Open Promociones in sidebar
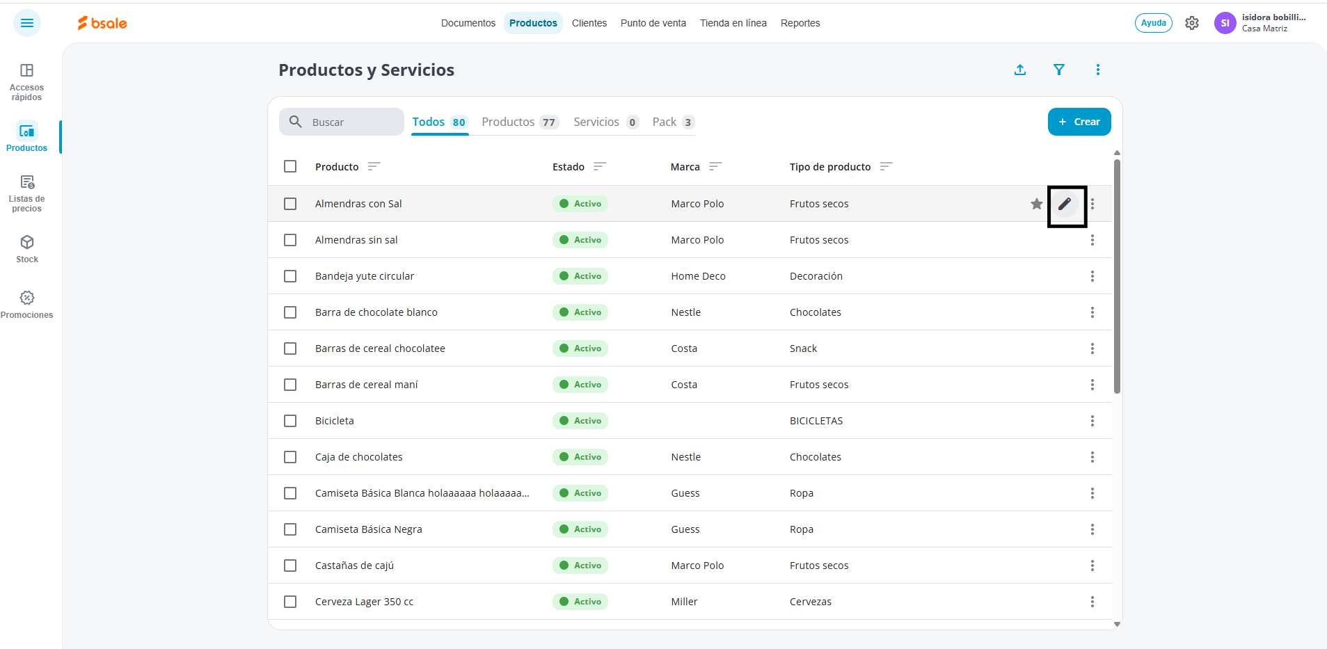Screen dimensions: 1327x649 tap(27, 305)
